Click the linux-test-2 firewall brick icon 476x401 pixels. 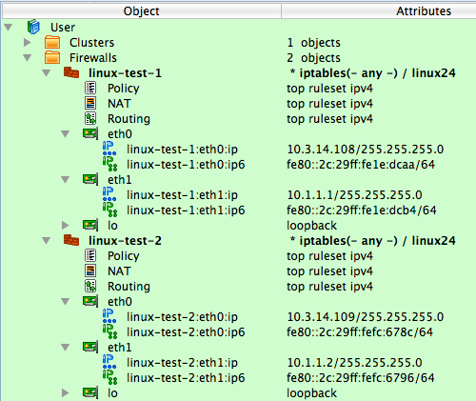(x=71, y=240)
